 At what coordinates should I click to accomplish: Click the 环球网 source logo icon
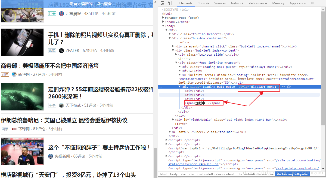14,129
